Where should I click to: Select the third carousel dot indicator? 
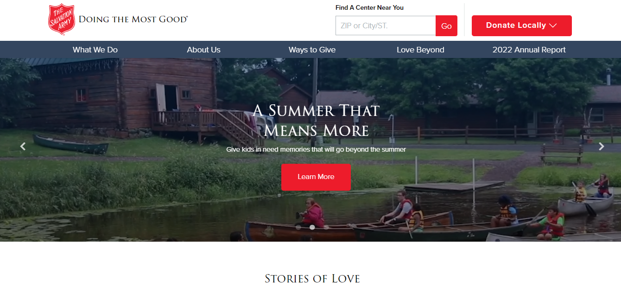pyautogui.click(x=326, y=227)
